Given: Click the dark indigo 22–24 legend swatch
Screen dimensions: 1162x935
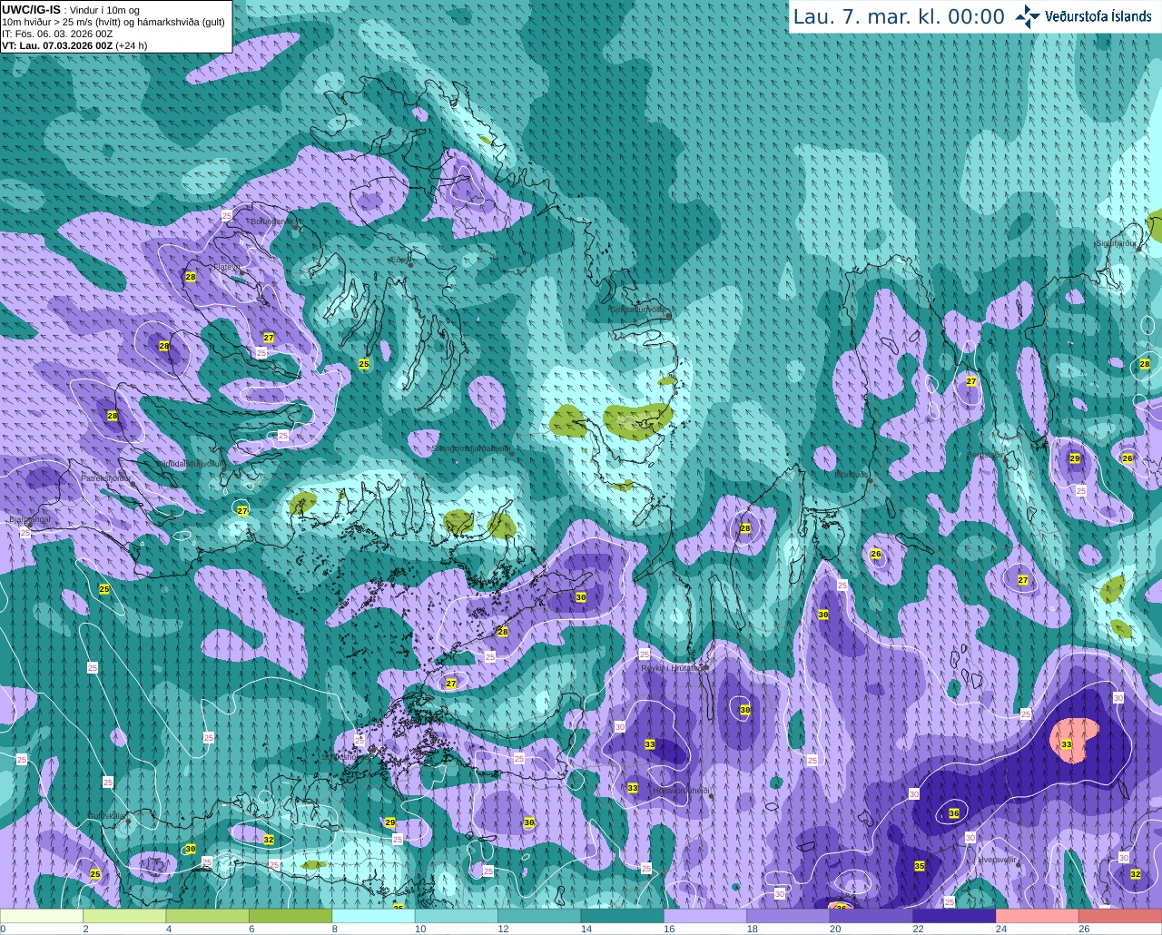Looking at the screenshot, I should tap(954, 916).
